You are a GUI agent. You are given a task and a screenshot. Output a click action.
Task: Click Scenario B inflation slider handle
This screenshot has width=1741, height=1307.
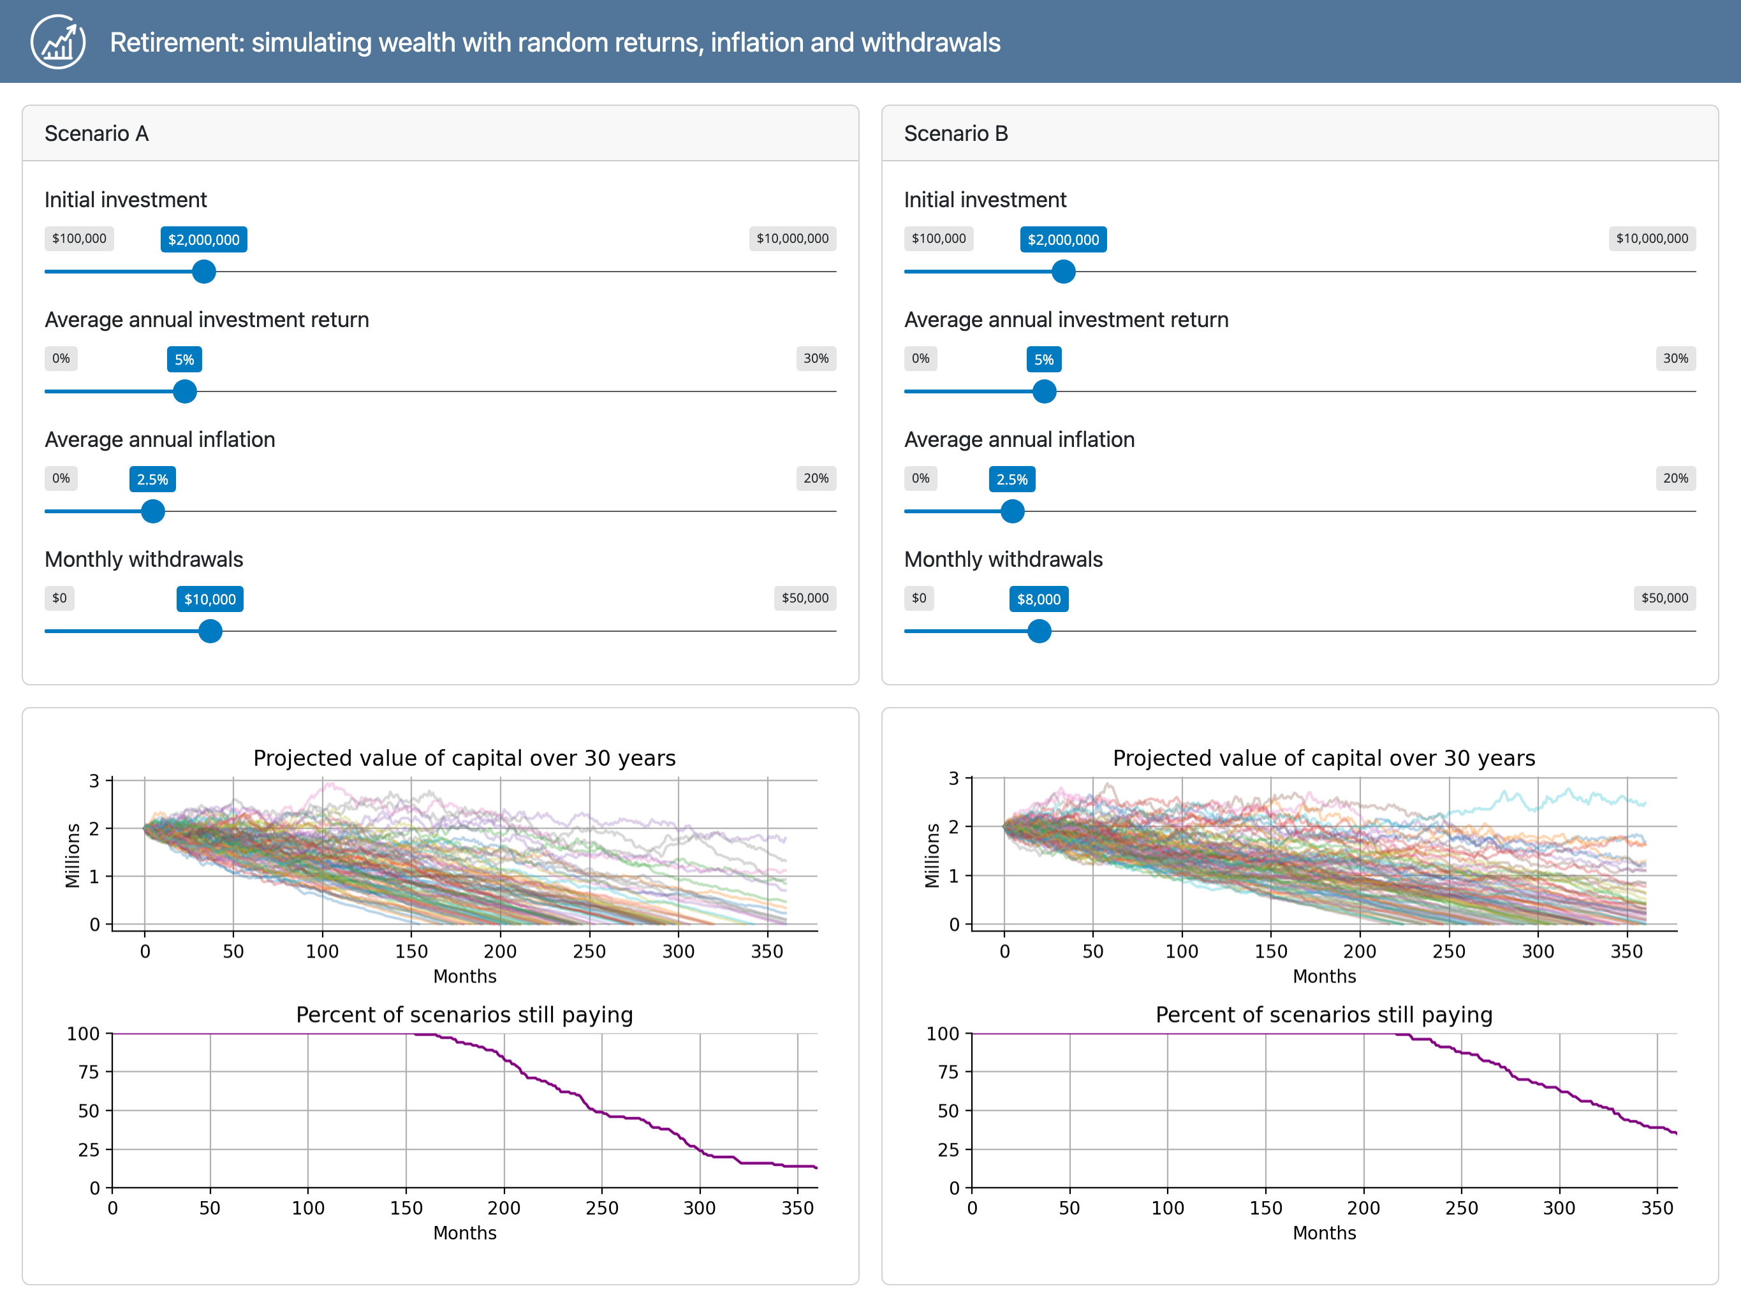pyautogui.click(x=1012, y=511)
